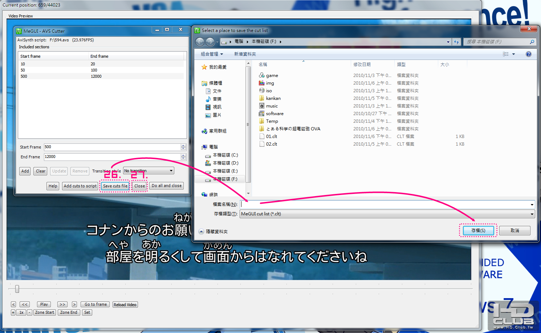541x333 pixels.
Task: Expand the file type MeGUI cut list dropdown
Action: click(x=387, y=214)
